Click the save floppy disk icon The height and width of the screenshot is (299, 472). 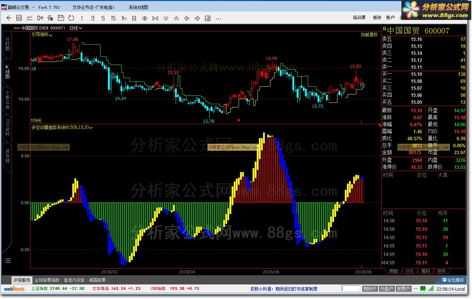pos(61,18)
